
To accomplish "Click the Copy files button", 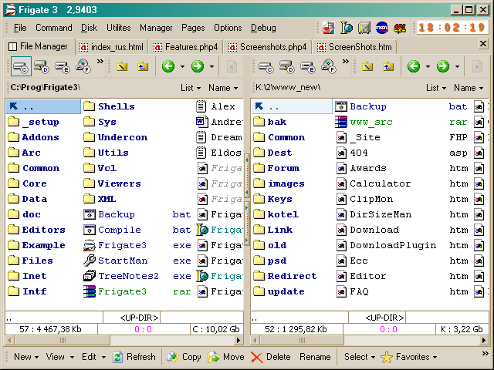I will [184, 357].
